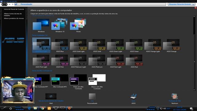Open Alterar ponteiros do mouse
The image size is (197, 111).
(x=14, y=18)
